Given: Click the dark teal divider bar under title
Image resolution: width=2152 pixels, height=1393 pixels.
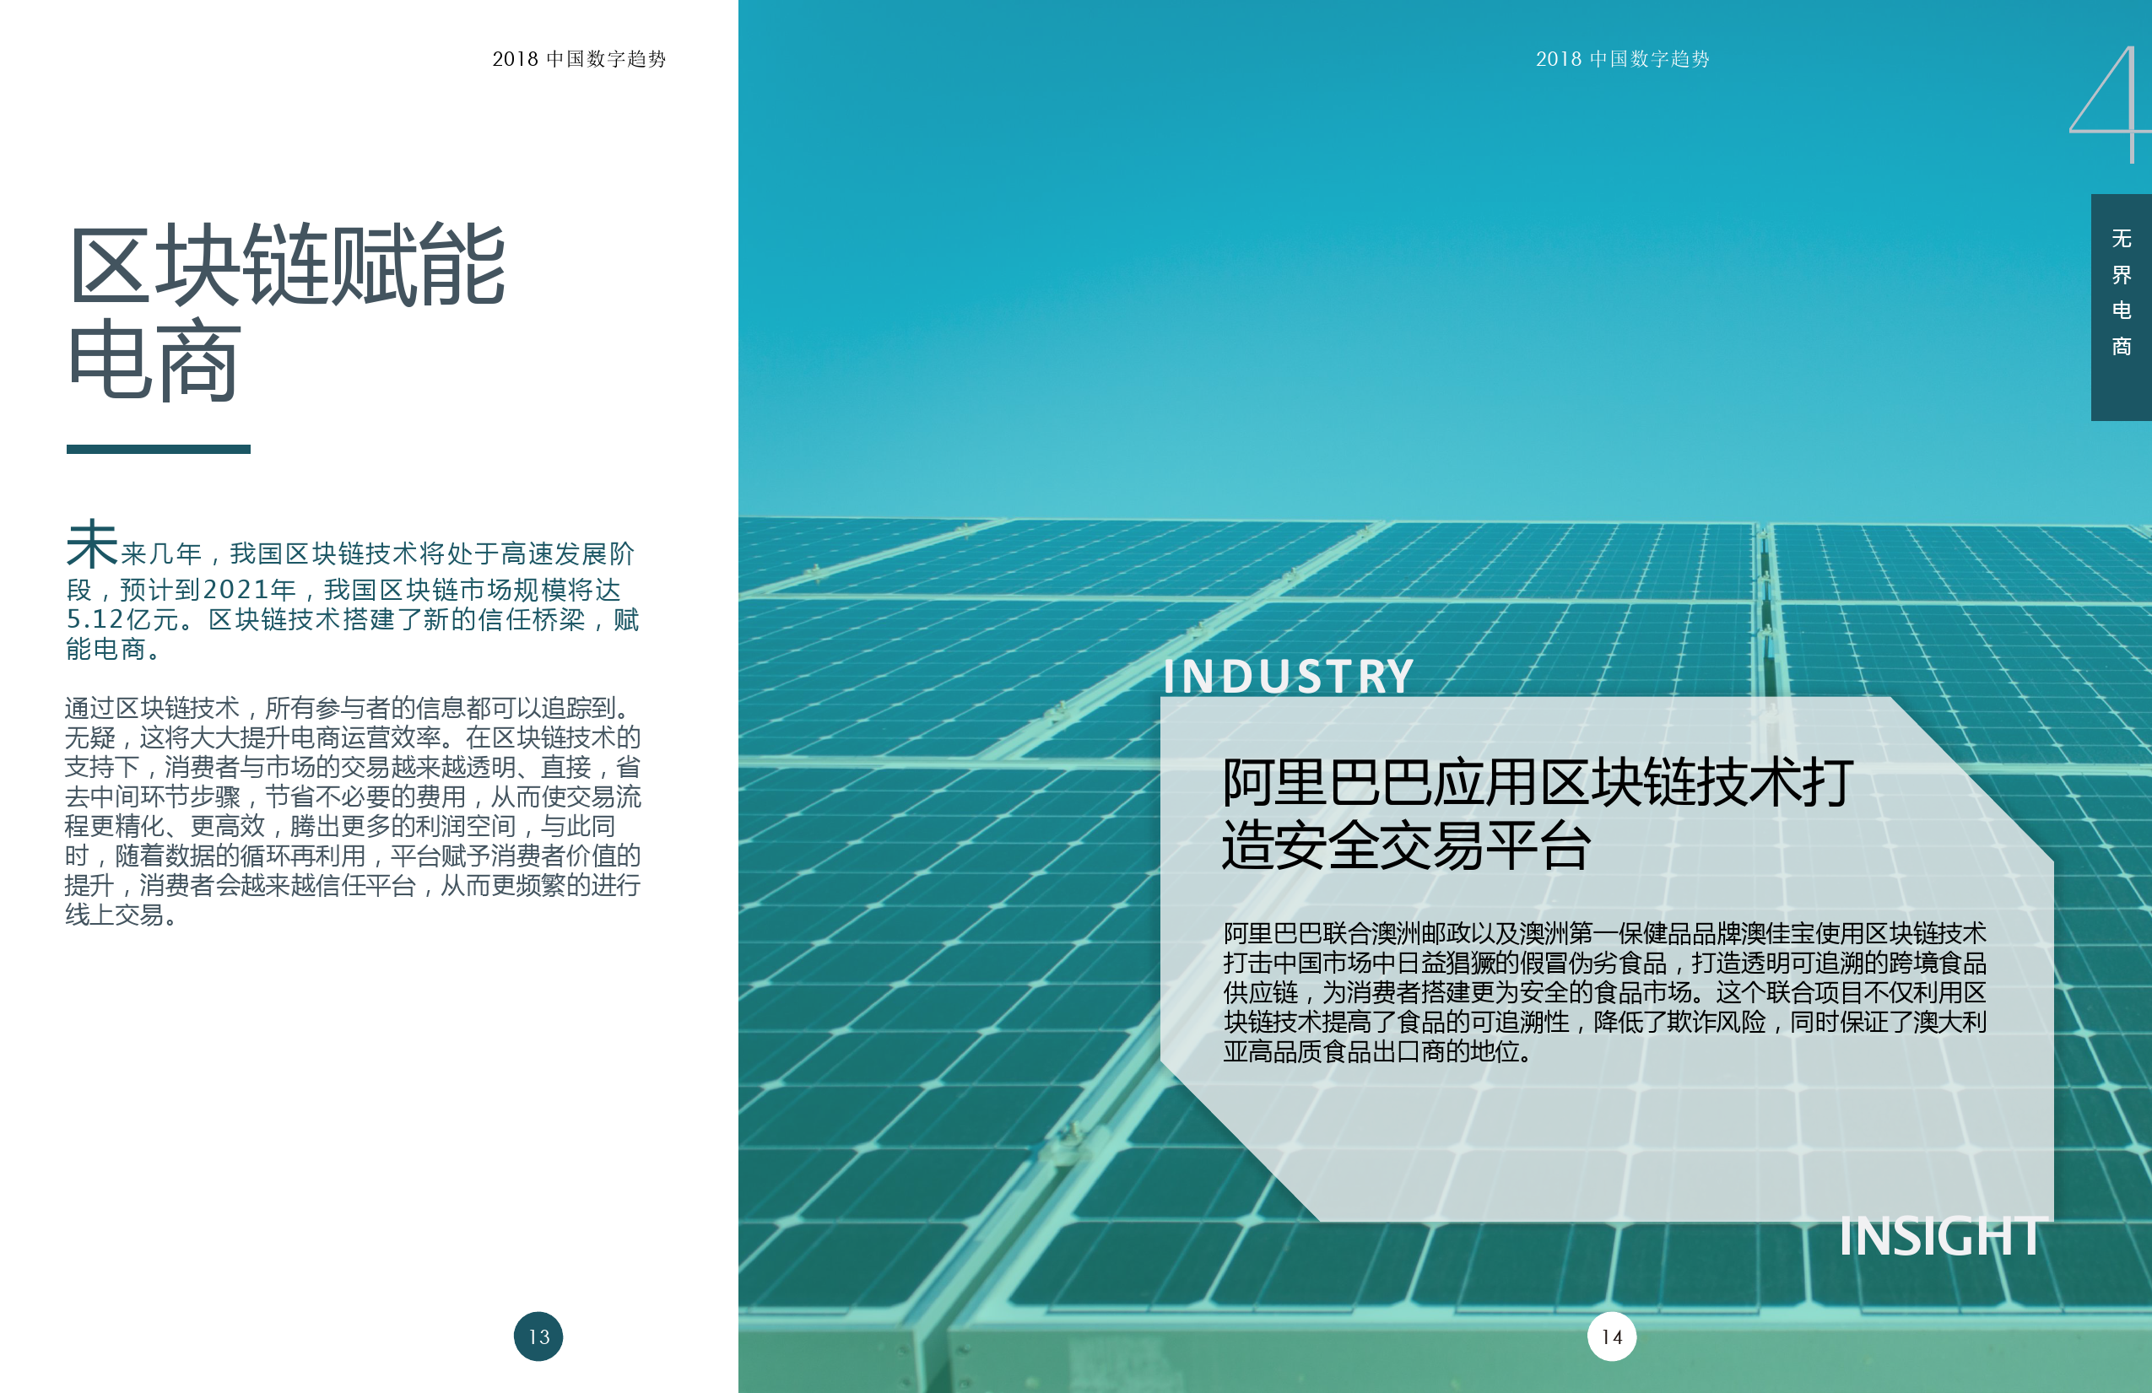Looking at the screenshot, I should pos(159,448).
